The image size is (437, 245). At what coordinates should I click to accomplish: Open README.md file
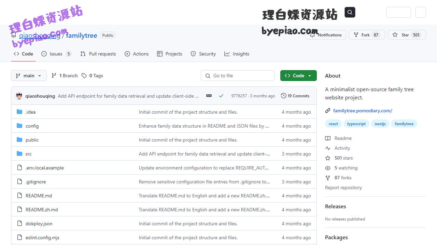tap(39, 196)
